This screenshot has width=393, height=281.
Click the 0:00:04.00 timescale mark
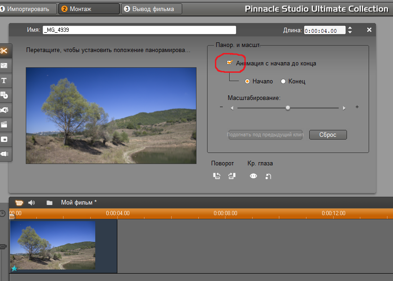117,213
